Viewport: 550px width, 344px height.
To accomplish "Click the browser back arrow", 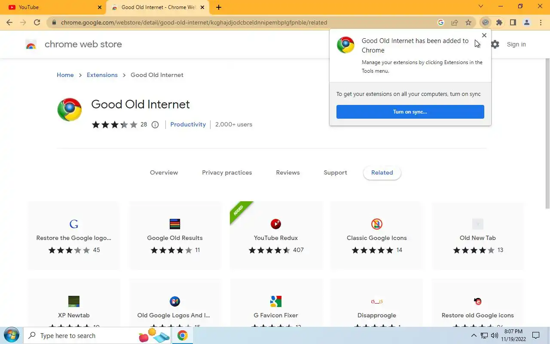I will pyautogui.click(x=9, y=22).
